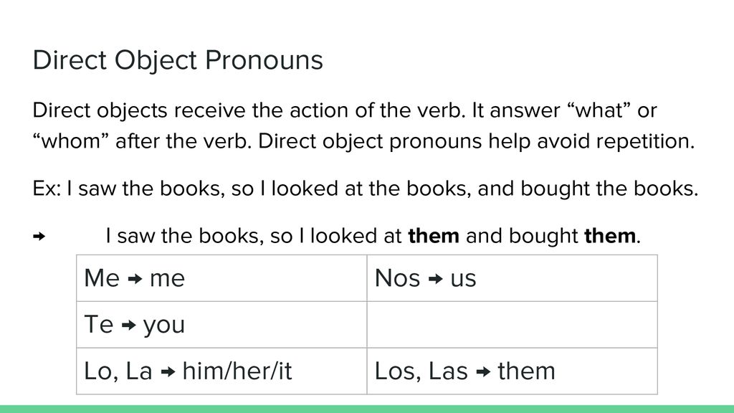Click the arrow icon after 'Te'

(x=128, y=326)
